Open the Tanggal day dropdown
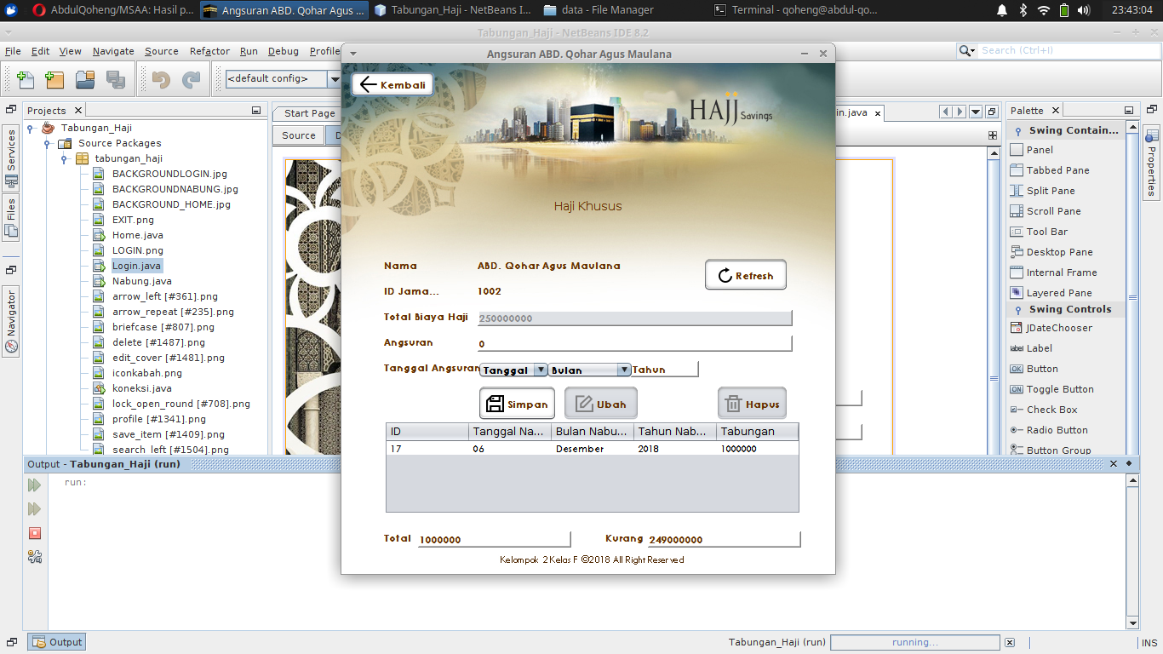Image resolution: width=1163 pixels, height=654 pixels. click(x=514, y=370)
